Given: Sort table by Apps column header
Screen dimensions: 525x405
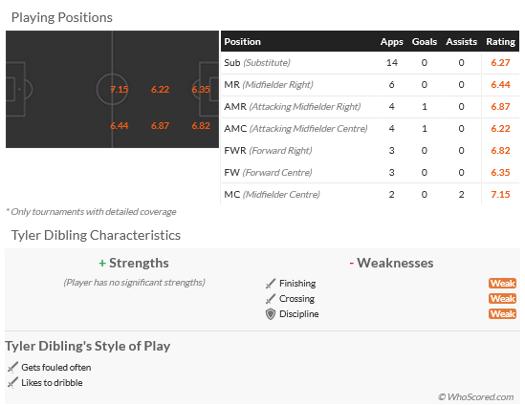Looking at the screenshot, I should [391, 41].
